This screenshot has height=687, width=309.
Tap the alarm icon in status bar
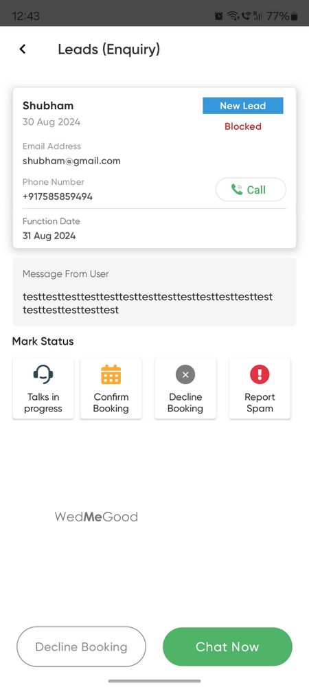tap(219, 16)
